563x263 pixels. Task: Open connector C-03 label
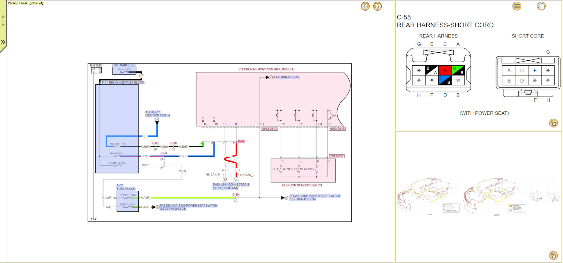tap(155, 144)
